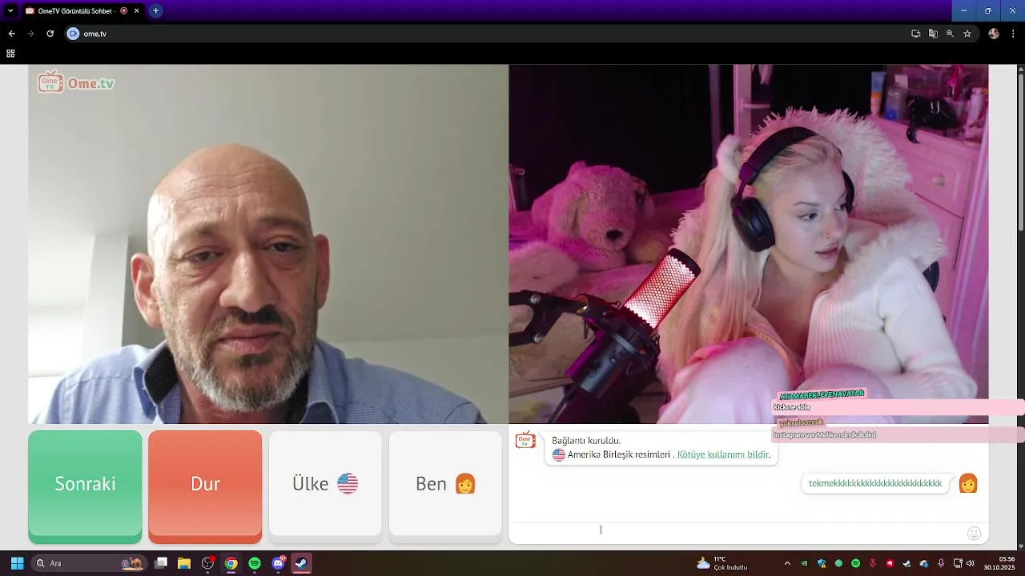Go back in browser history
The width and height of the screenshot is (1025, 576).
[11, 34]
